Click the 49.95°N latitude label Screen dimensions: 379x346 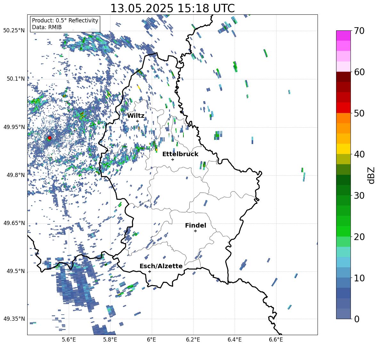(14, 127)
